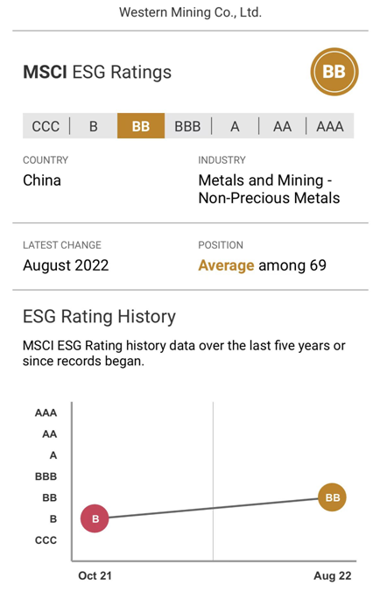Click the gold Average position text

(227, 265)
